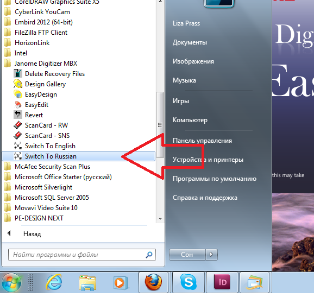314x303 pixels.
Task: Open Панель управления
Action: [x=202, y=141]
